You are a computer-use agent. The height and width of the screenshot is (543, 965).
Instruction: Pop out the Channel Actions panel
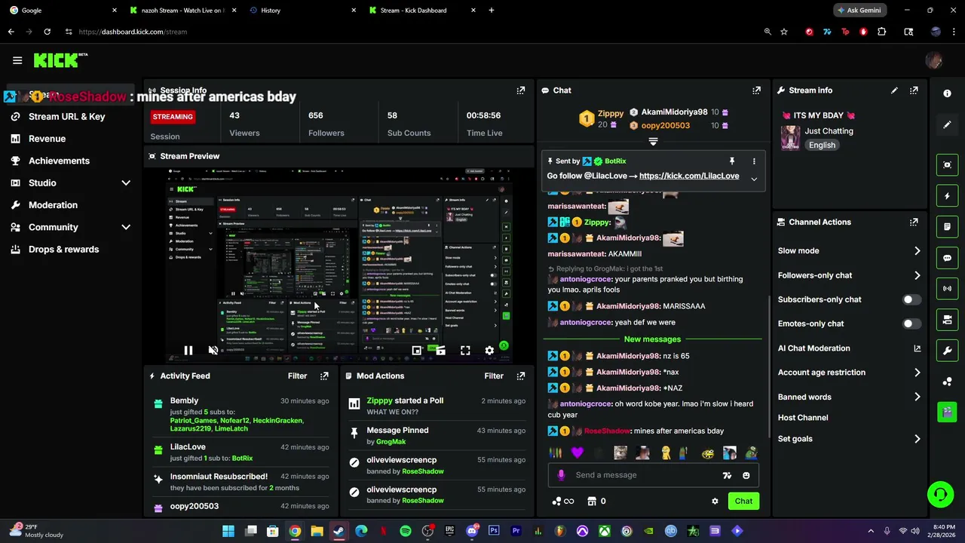click(914, 222)
